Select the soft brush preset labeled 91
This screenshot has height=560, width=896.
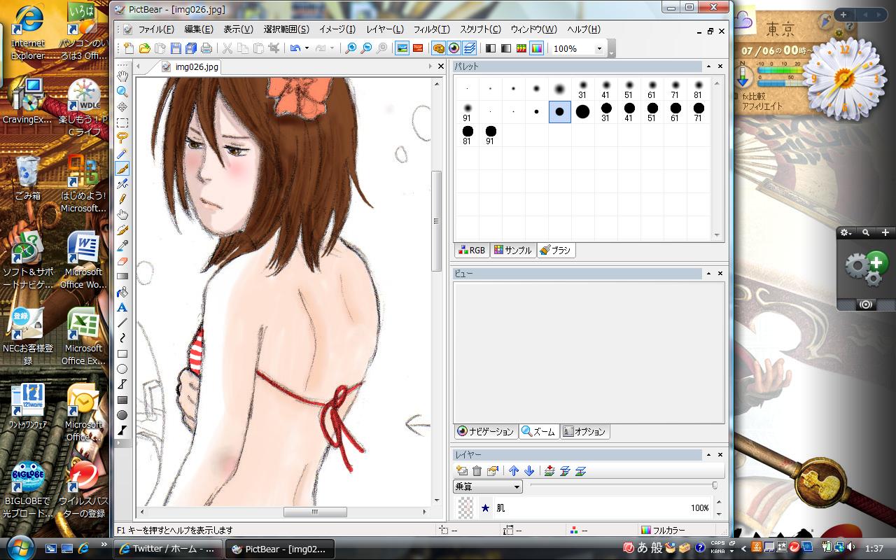[x=467, y=112]
